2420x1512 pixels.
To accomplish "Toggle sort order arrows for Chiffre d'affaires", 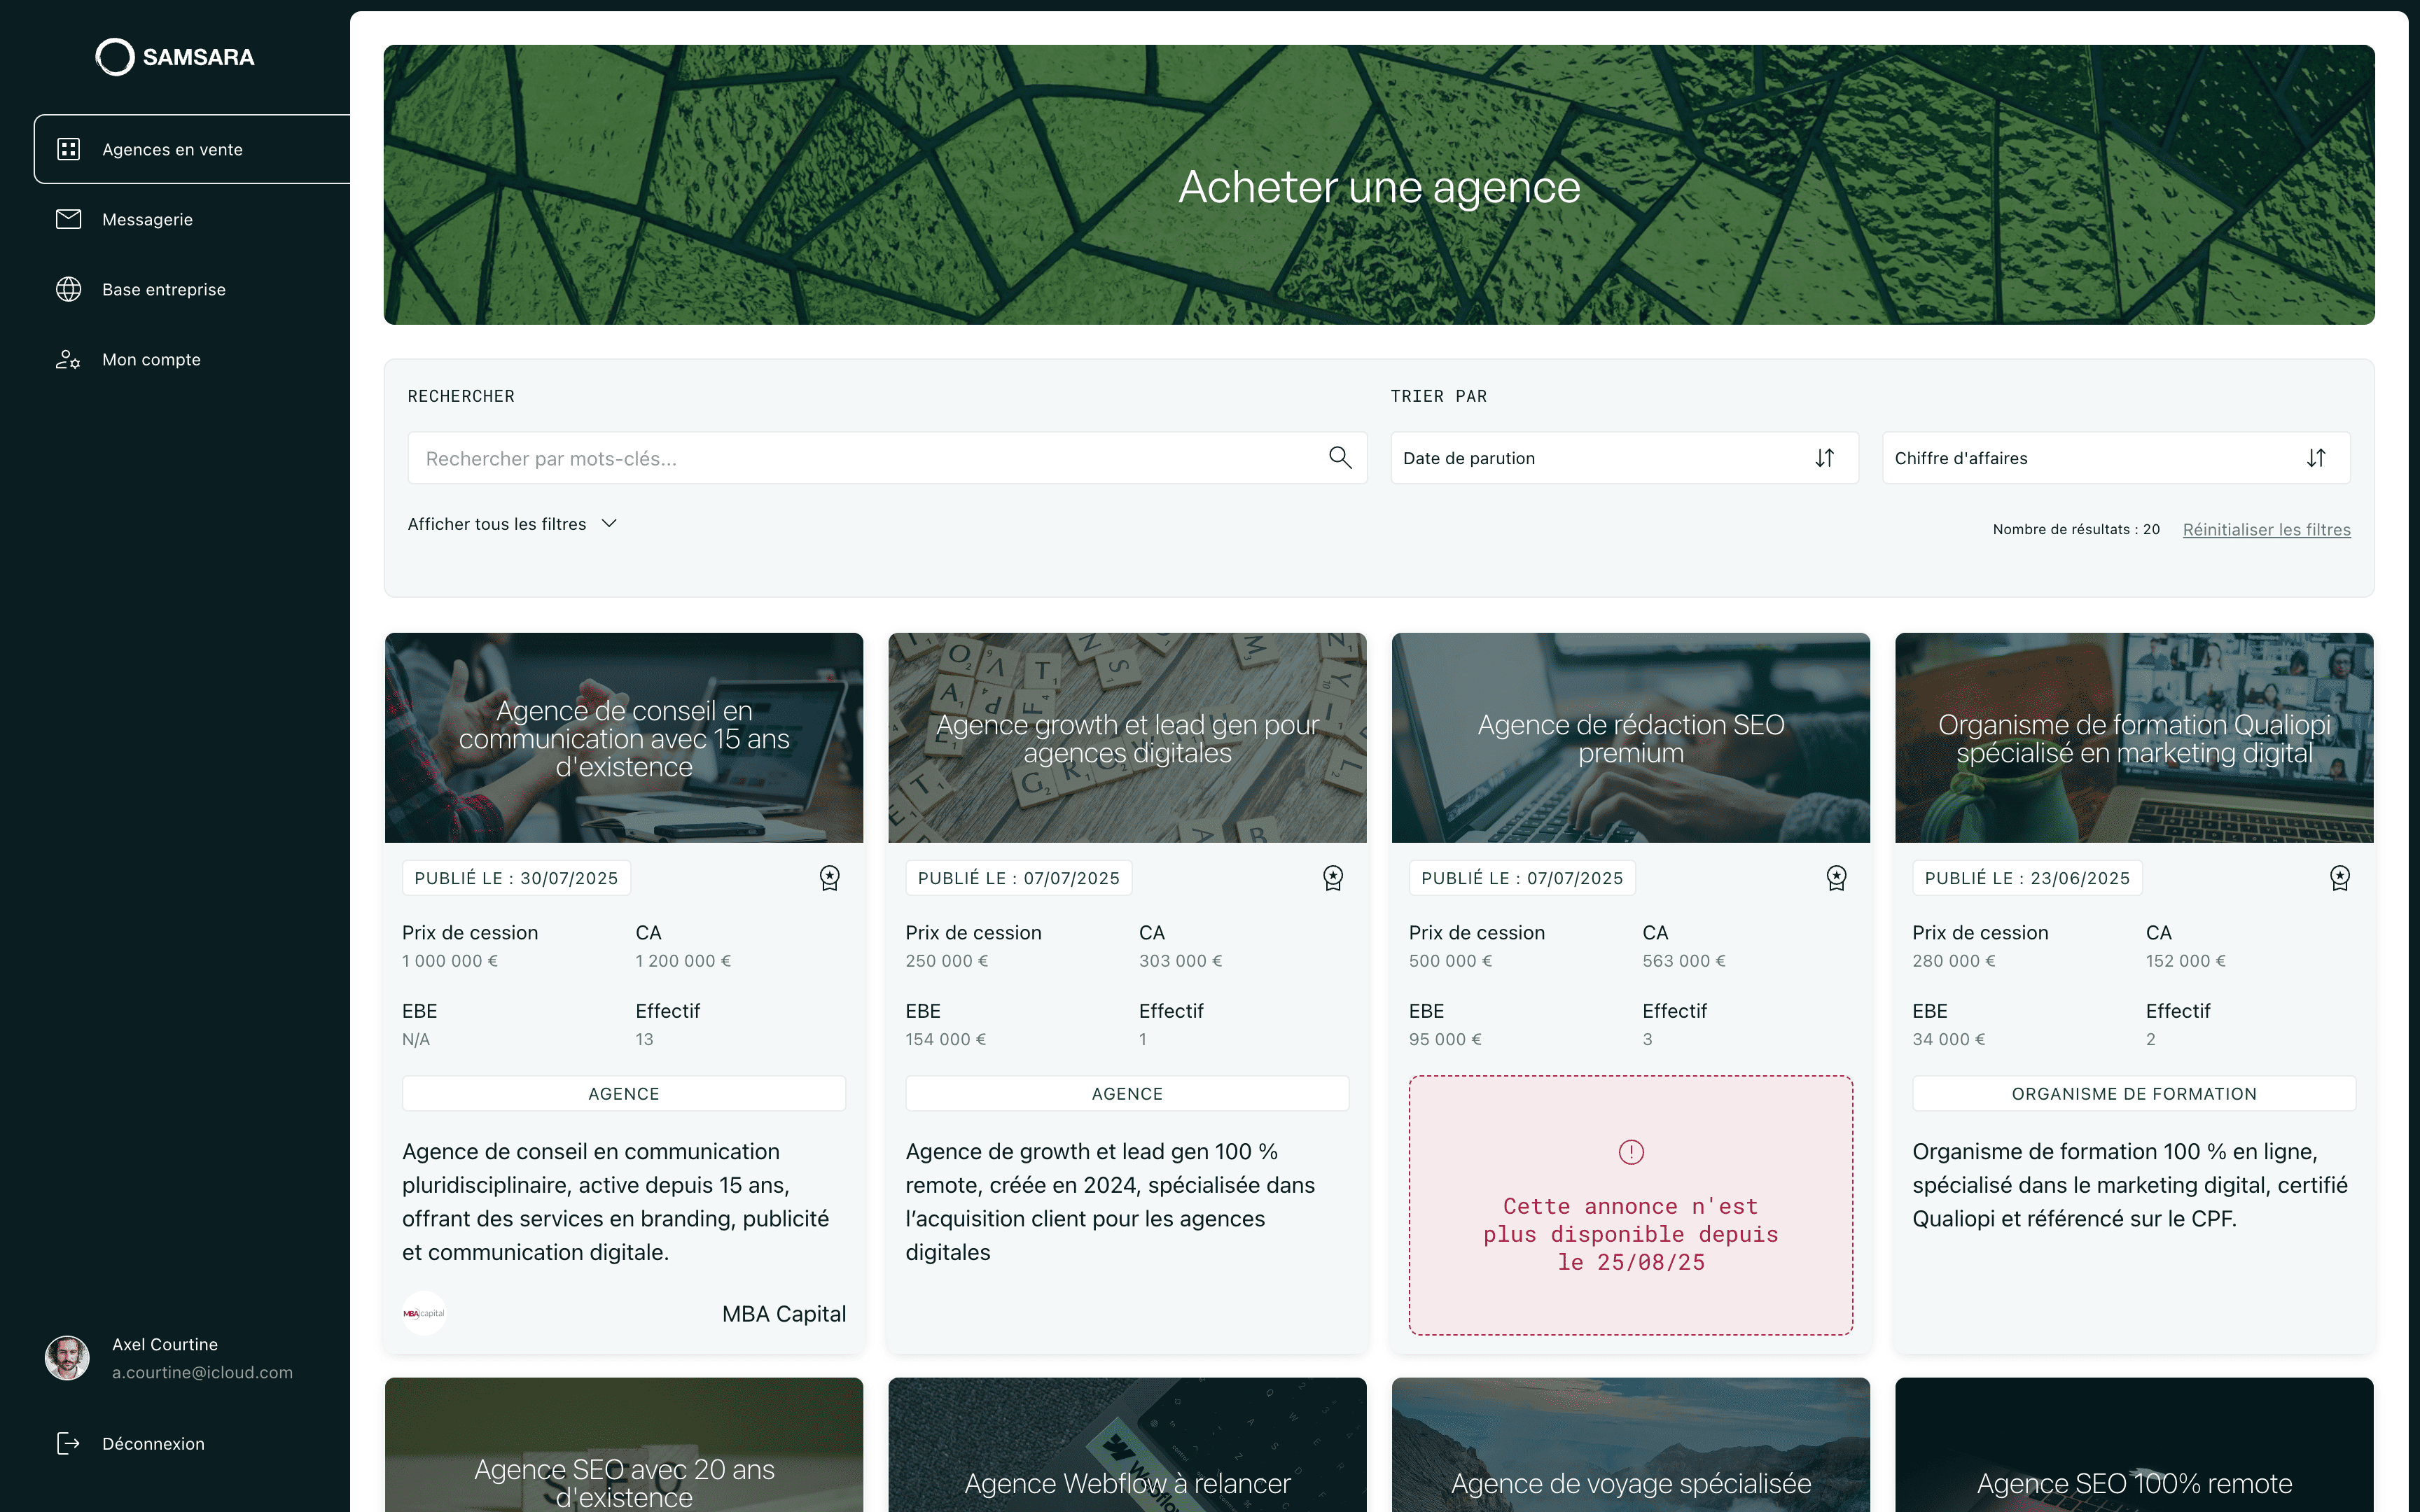I will click(x=2316, y=458).
